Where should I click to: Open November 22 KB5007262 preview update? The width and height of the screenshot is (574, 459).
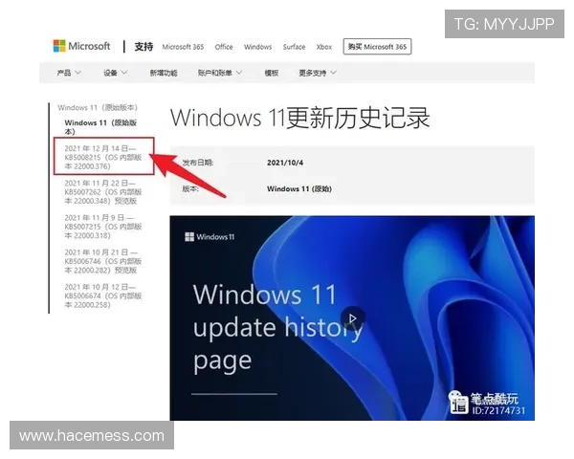tap(103, 192)
